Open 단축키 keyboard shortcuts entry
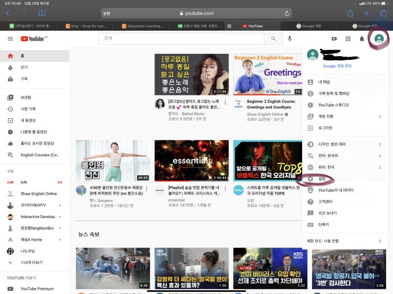This screenshot has height=294, width=393. (345, 225)
